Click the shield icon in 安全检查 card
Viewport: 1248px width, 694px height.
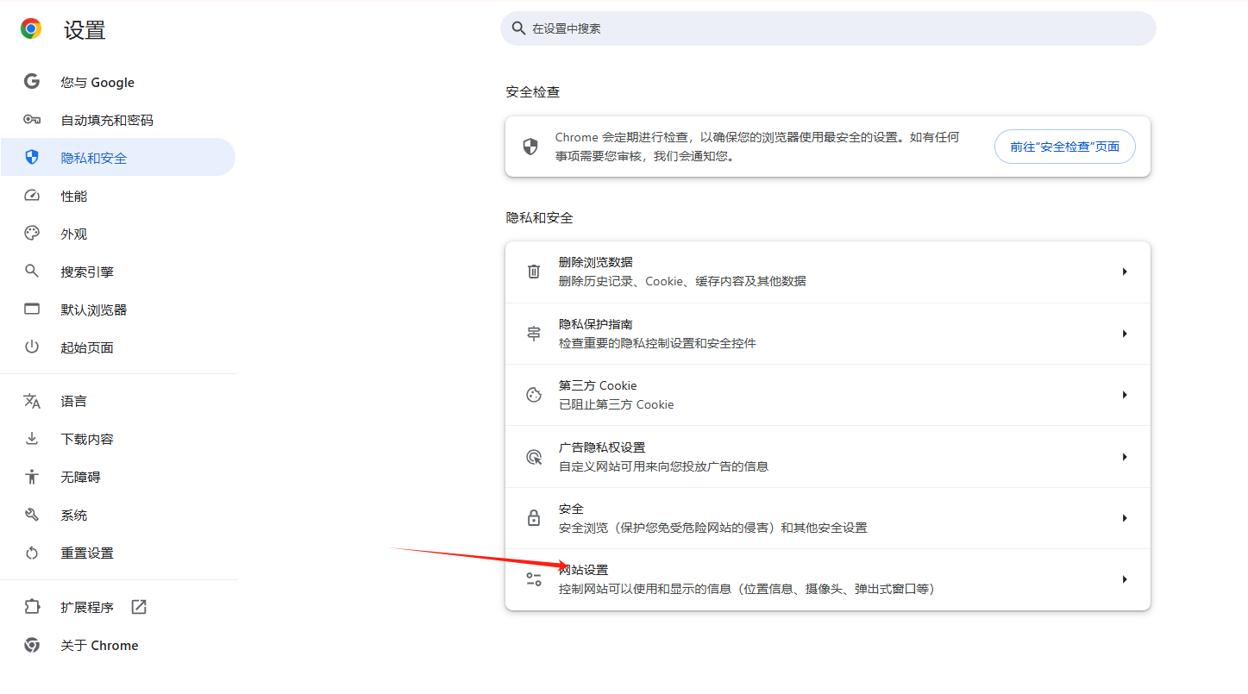(x=530, y=147)
